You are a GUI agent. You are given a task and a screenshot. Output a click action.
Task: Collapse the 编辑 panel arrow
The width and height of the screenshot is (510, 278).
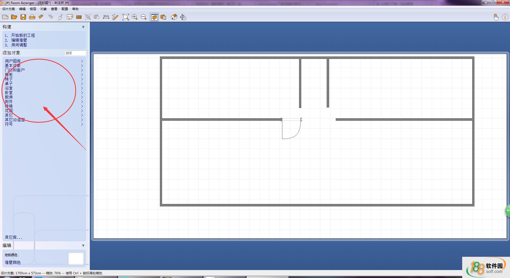[x=83, y=246]
